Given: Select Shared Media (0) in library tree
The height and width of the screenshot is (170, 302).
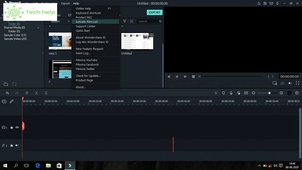Looking at the screenshot, I should [x=15, y=27].
